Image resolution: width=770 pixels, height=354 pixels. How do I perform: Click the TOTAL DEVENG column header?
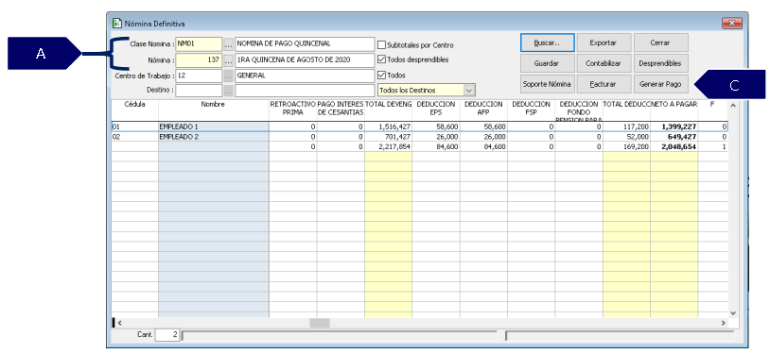click(x=389, y=110)
